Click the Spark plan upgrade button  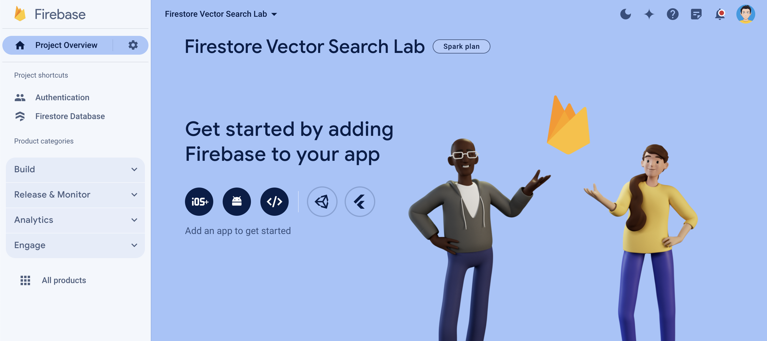461,46
